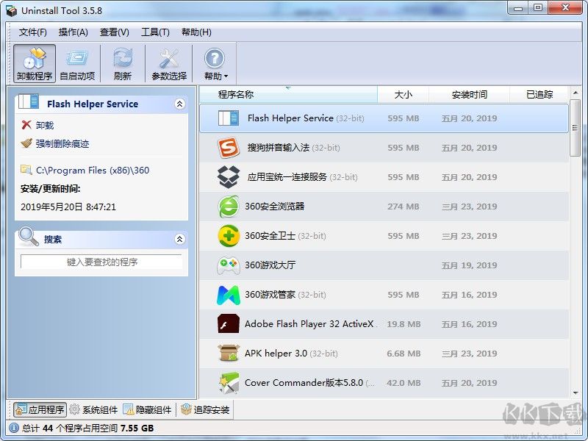Screen dimensions: 588x441
Task: Collapse the 搜索 search panel
Action: click(x=180, y=239)
